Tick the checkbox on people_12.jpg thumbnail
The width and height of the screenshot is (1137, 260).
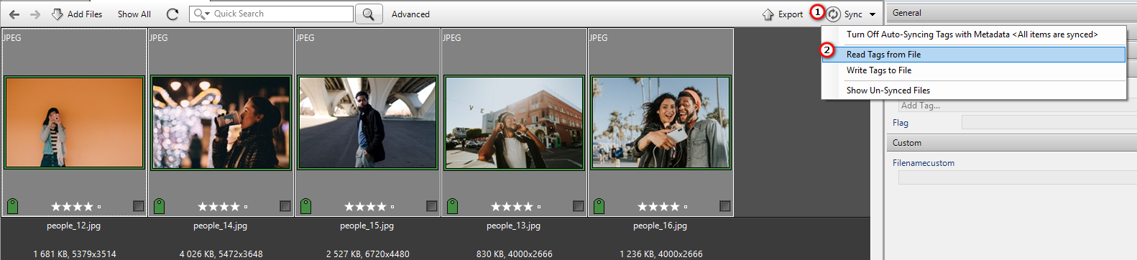coord(139,206)
